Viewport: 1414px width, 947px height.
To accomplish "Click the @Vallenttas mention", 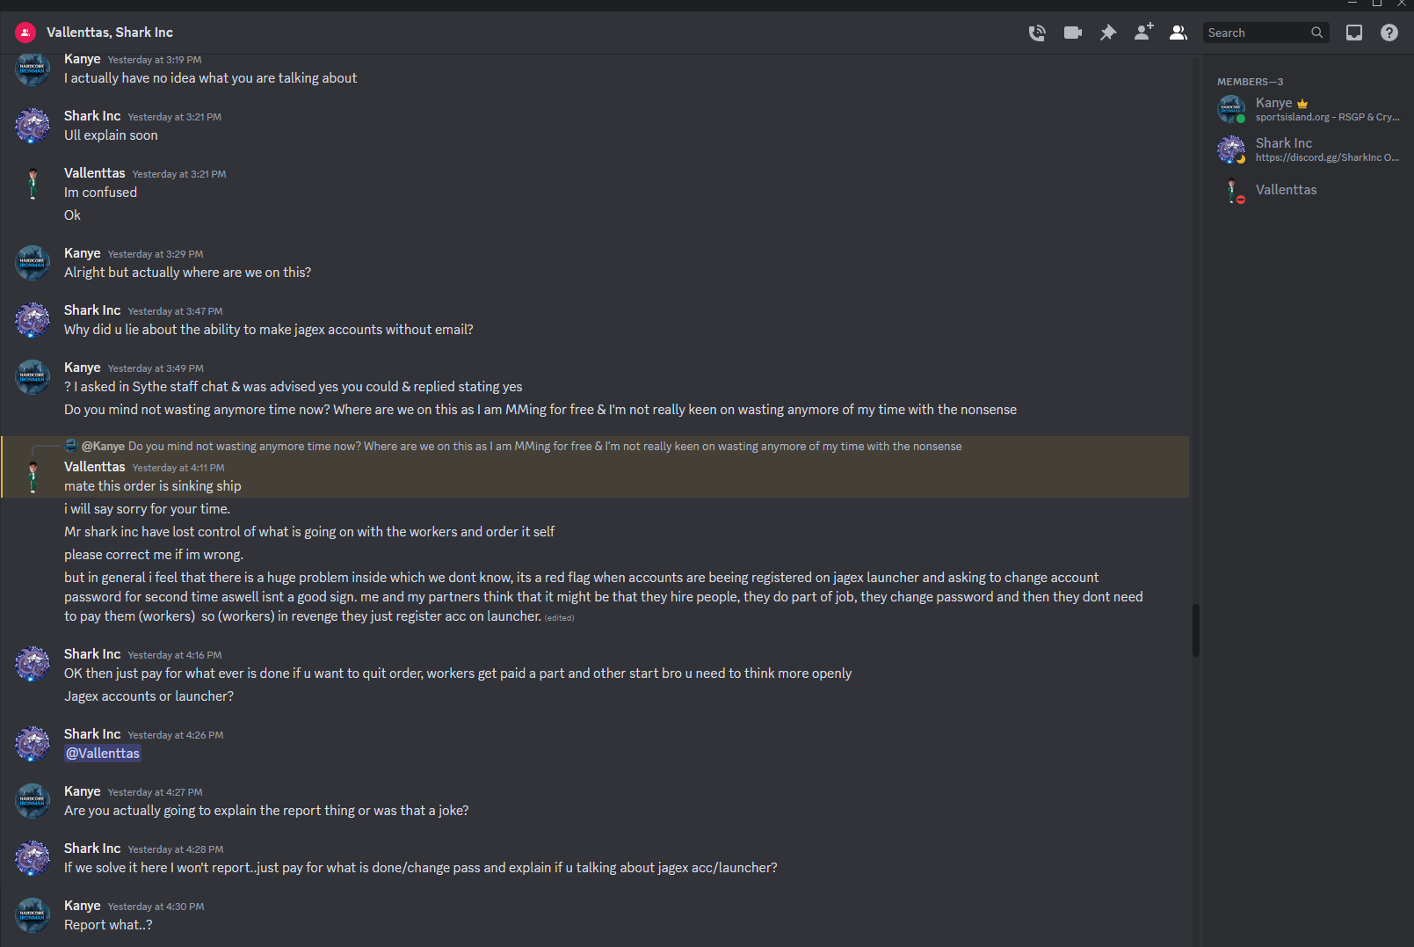I will click(x=103, y=754).
